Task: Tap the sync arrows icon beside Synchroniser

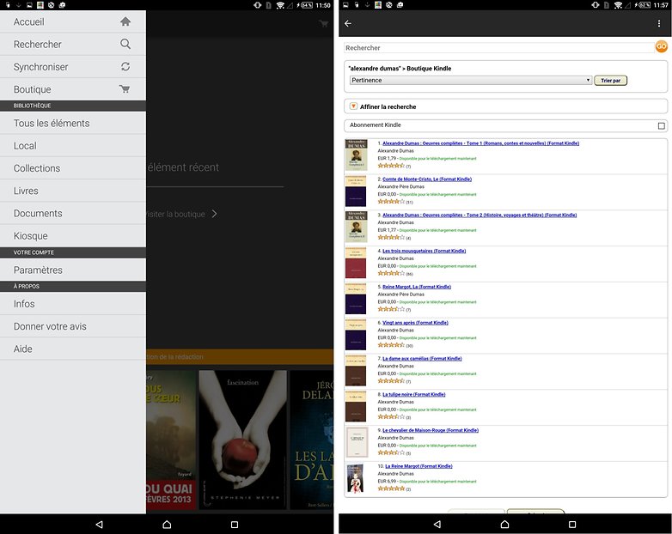Action: pos(125,67)
